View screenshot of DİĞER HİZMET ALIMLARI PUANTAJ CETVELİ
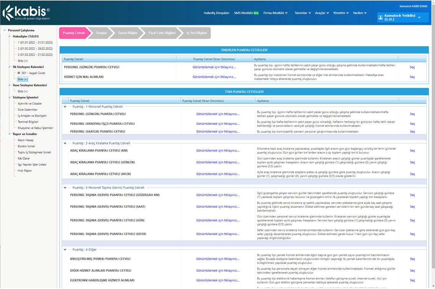This screenshot has height=289, width=435. (218, 271)
